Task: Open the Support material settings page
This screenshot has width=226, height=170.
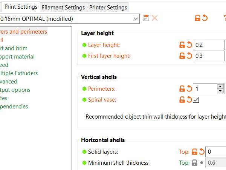Action: click(17, 57)
